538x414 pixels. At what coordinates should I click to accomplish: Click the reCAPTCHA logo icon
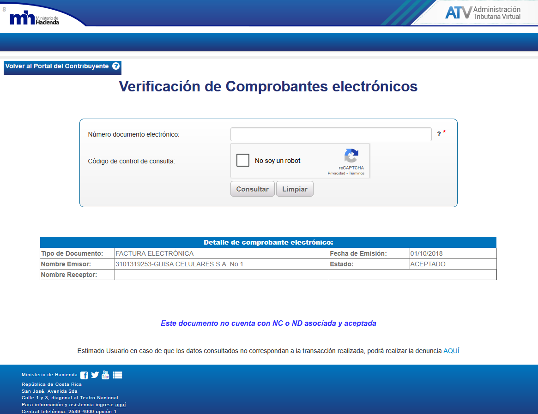351,156
